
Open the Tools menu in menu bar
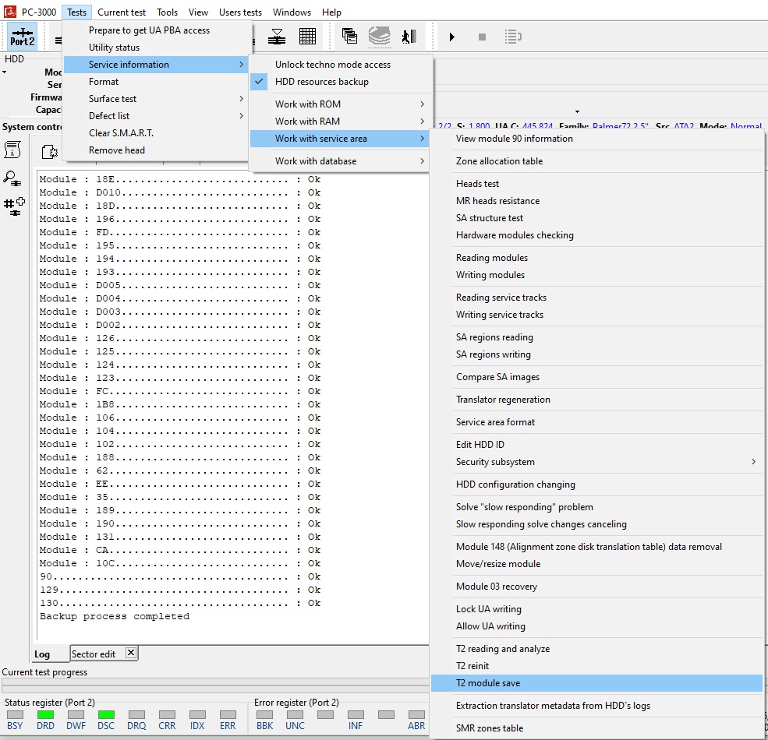167,12
